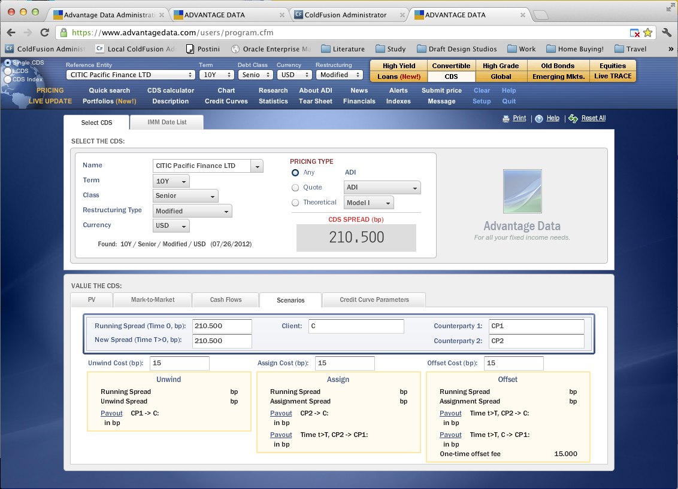The height and width of the screenshot is (489, 678).
Task: Open the header Currency USD dropdown
Action: (x=294, y=75)
